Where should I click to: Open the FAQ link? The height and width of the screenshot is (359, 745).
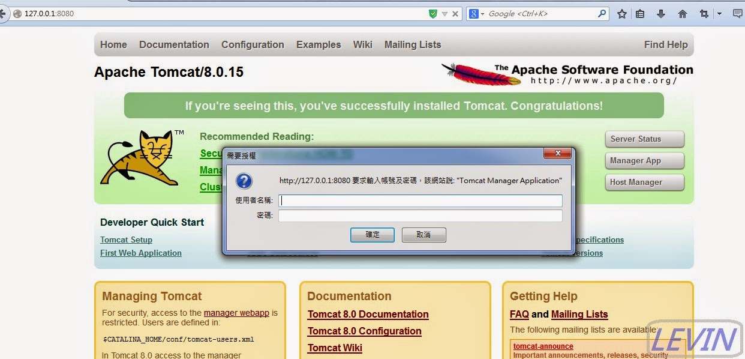[519, 314]
